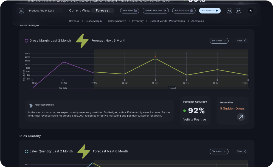The image size is (273, 167).
Task: Click the 08 Feb axis label
Action: pos(64,83)
